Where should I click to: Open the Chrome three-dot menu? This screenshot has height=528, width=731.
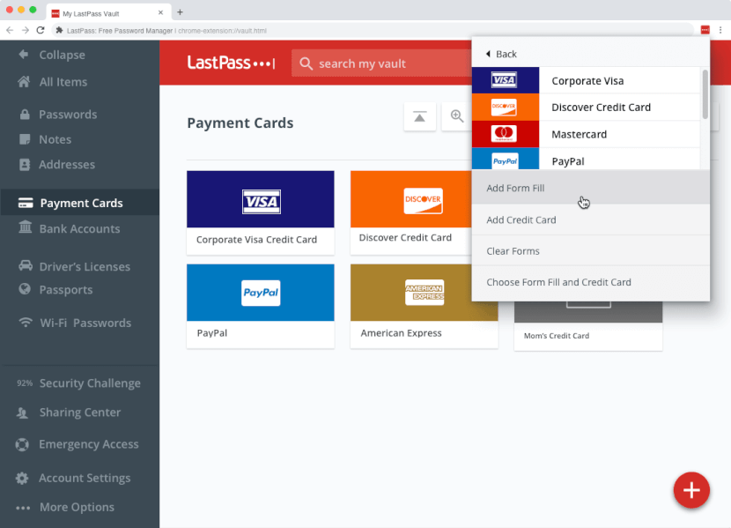720,30
